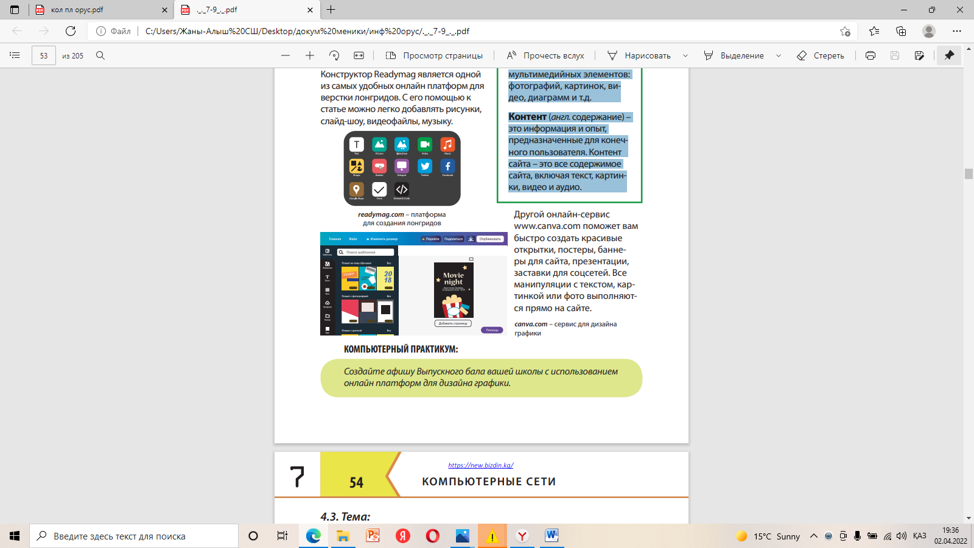Open Просмотр страницы options
974x548 pixels.
434,55
